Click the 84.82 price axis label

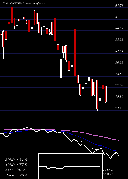tap(119, 28)
